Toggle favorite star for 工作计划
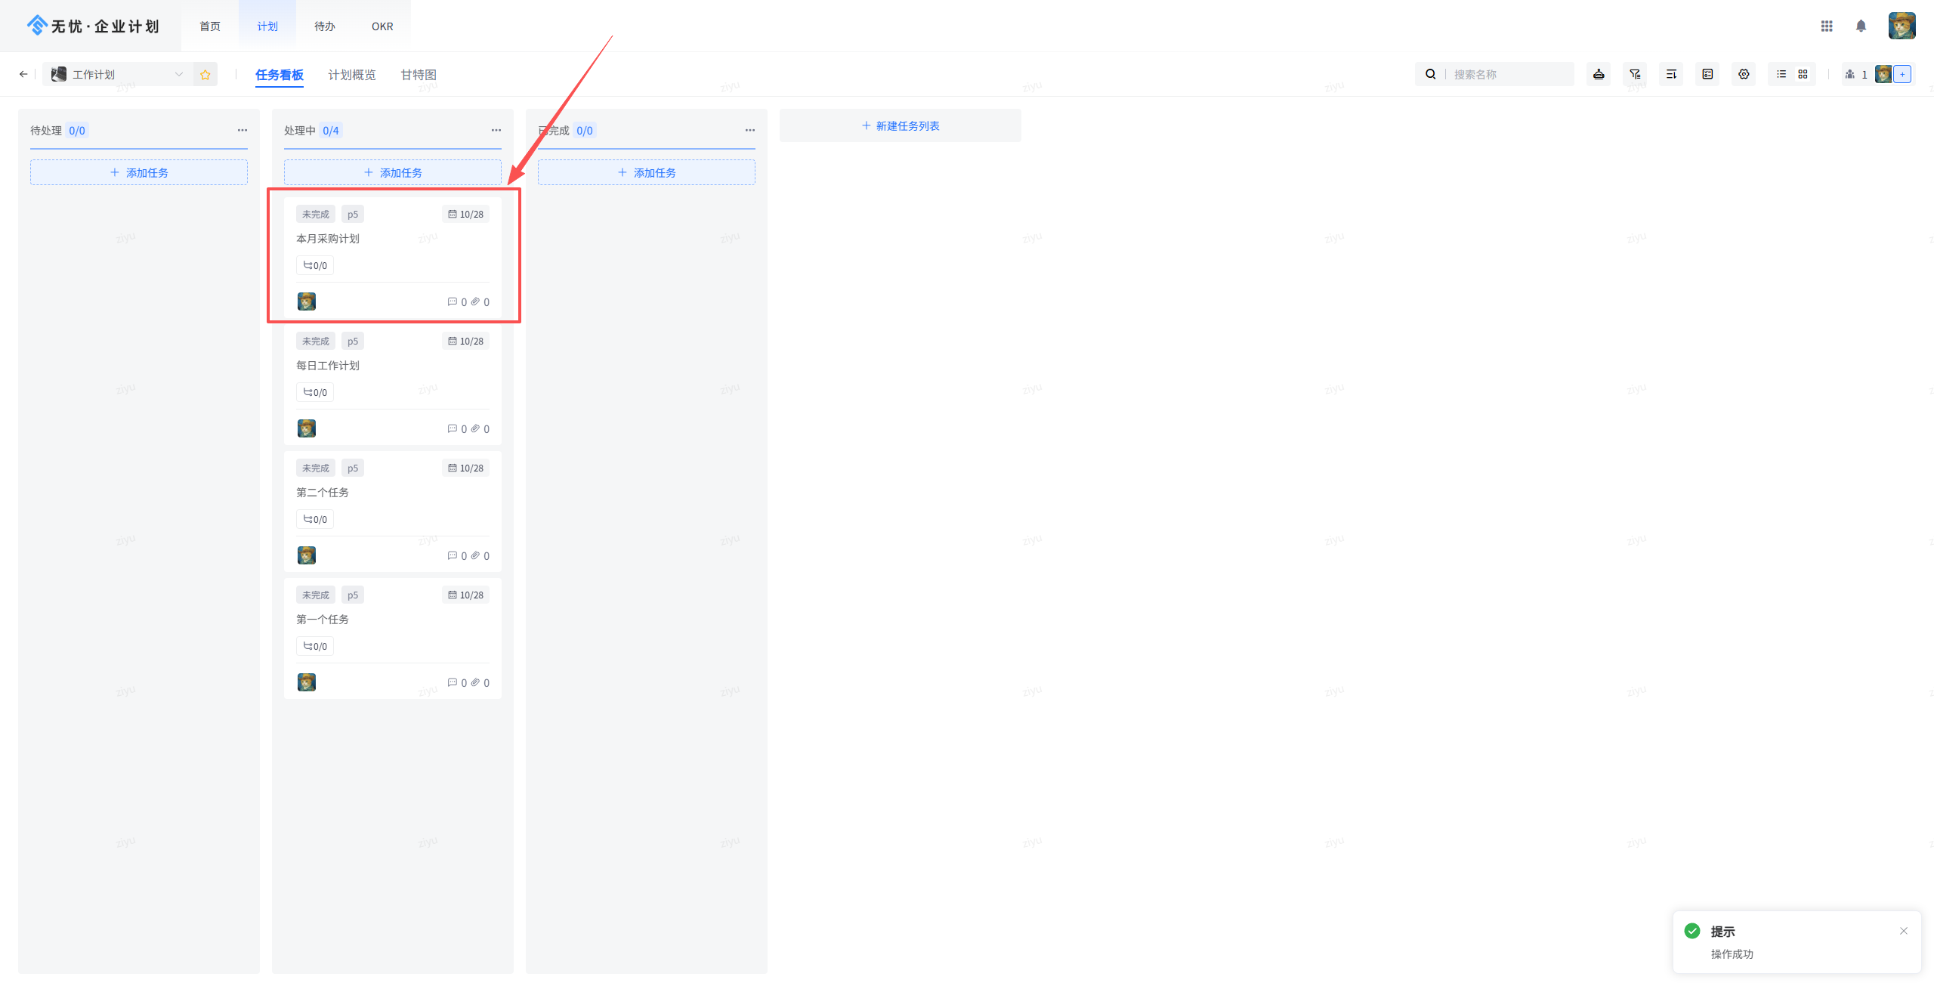The height and width of the screenshot is (986, 1934). click(x=205, y=74)
